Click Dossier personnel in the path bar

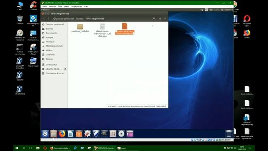(x=63, y=18)
